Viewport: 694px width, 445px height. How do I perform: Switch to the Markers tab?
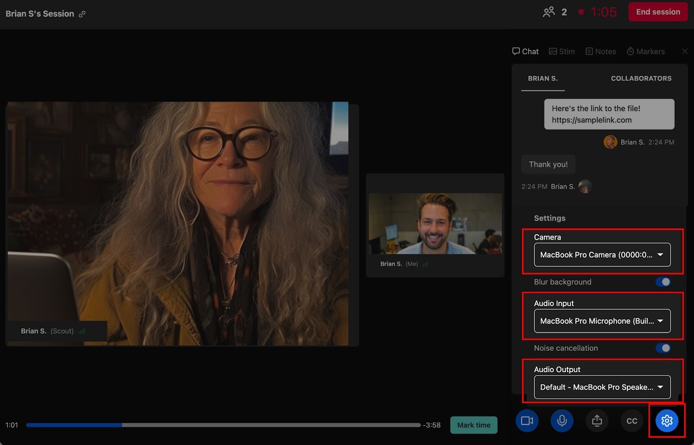(645, 51)
